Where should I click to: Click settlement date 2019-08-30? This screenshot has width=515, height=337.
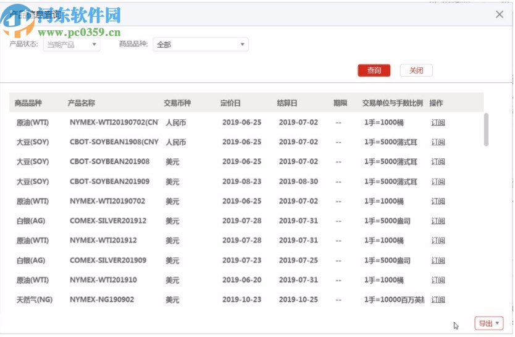pyautogui.click(x=298, y=182)
